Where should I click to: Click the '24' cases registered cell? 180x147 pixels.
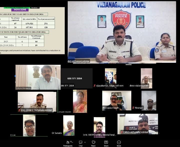coord(15,27)
